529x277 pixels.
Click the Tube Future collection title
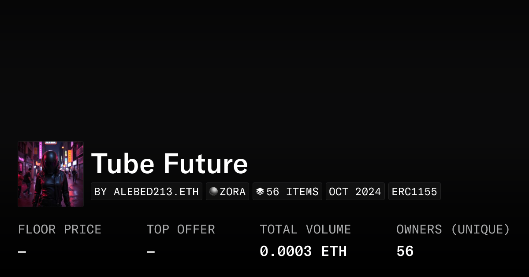pos(169,164)
